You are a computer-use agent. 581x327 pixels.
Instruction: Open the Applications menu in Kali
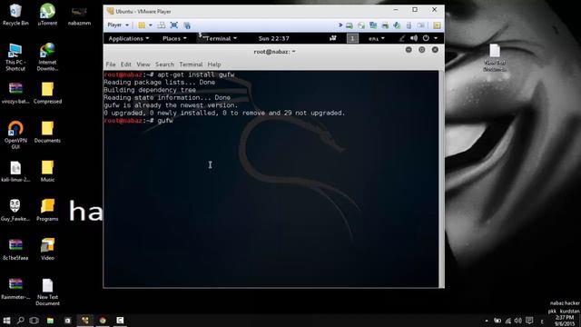coord(129,38)
